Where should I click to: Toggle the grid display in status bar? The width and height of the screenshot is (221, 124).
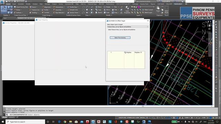pyautogui.click(x=147, y=117)
